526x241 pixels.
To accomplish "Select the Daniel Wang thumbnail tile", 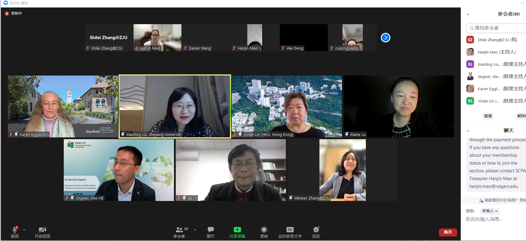I will [x=206, y=38].
